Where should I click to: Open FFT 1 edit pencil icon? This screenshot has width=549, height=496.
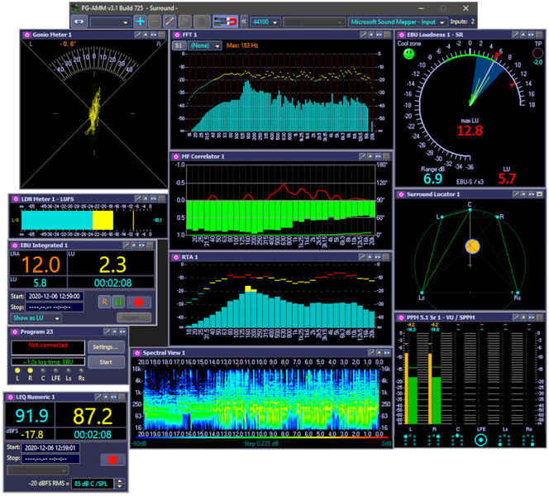click(x=363, y=35)
